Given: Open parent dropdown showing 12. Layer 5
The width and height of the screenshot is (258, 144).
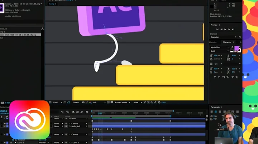Looking at the screenshot, I should point(78,143).
